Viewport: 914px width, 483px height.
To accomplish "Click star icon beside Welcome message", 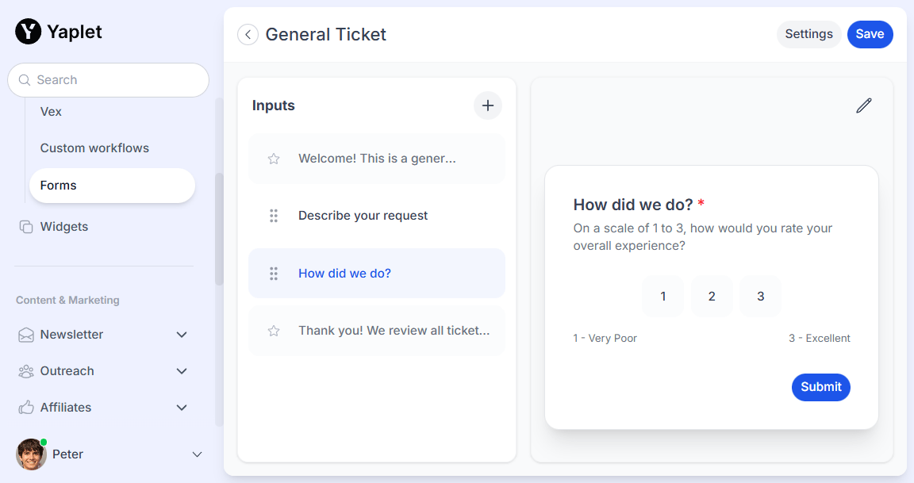I will [x=274, y=159].
